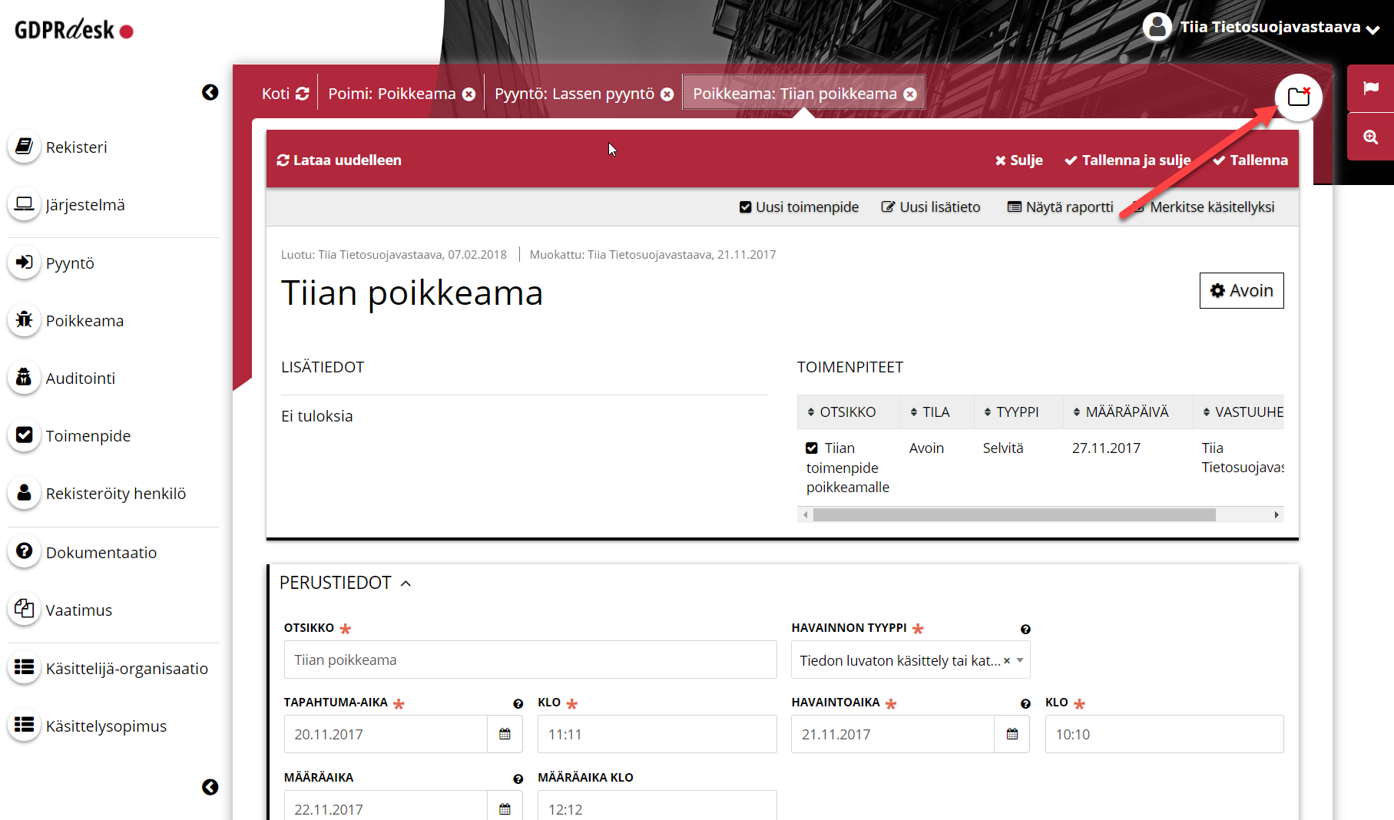Click the flag icon on right edge
The image size is (1394, 820).
(x=1370, y=88)
